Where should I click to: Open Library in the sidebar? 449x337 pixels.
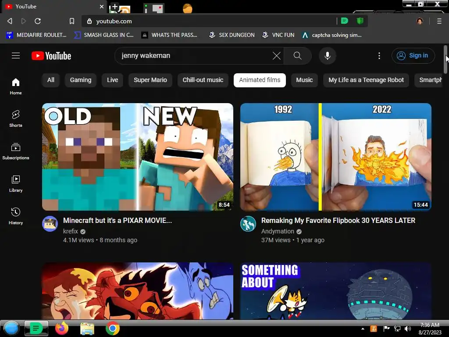pos(16,183)
